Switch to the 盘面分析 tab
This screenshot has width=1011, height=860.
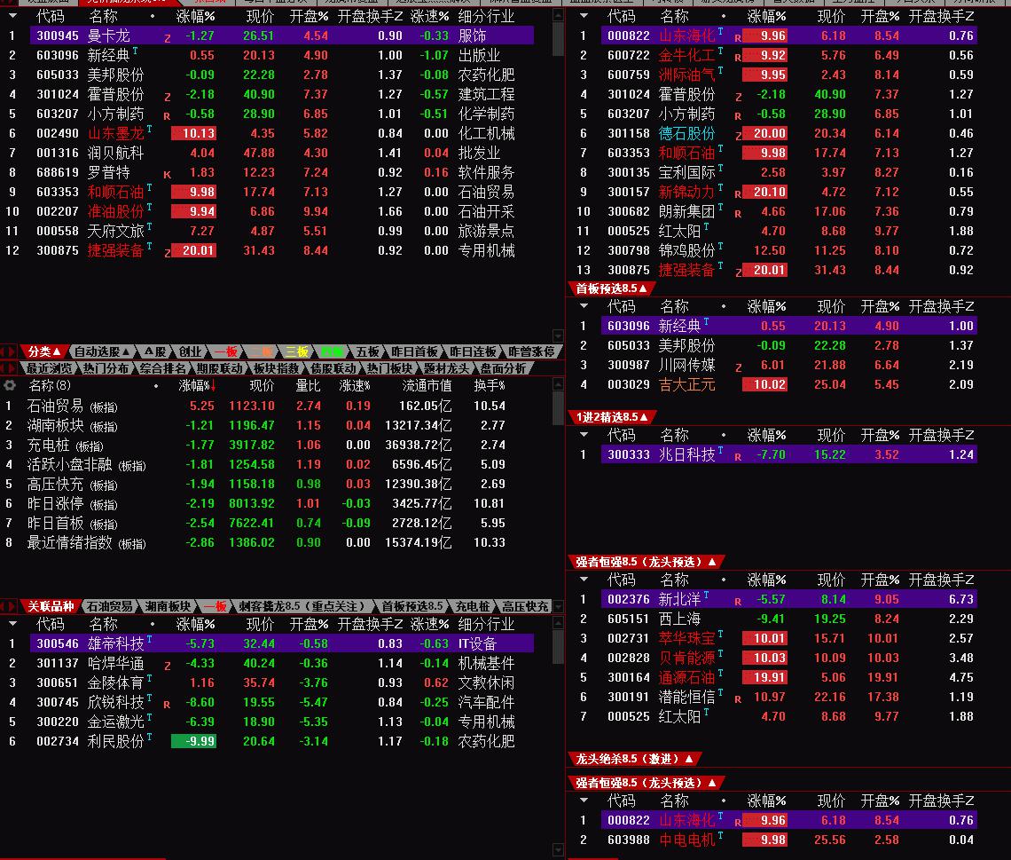click(503, 368)
